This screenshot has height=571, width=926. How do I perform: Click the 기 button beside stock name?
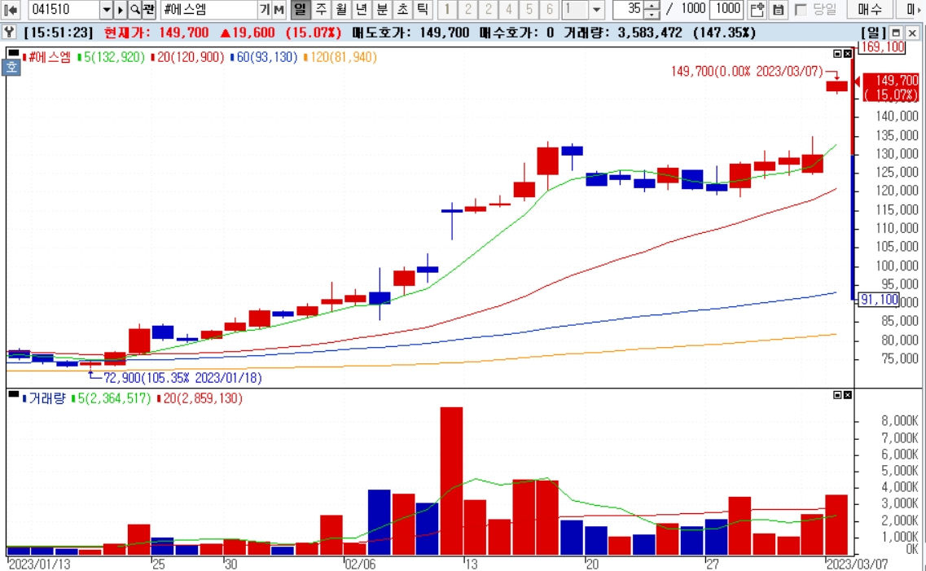[266, 10]
